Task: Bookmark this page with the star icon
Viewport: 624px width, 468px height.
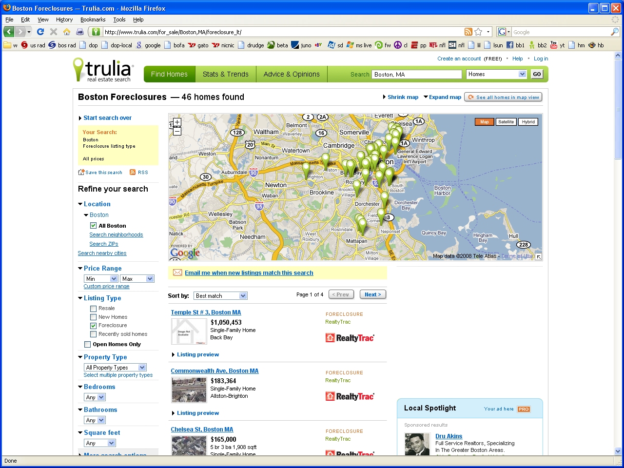Action: pyautogui.click(x=478, y=32)
